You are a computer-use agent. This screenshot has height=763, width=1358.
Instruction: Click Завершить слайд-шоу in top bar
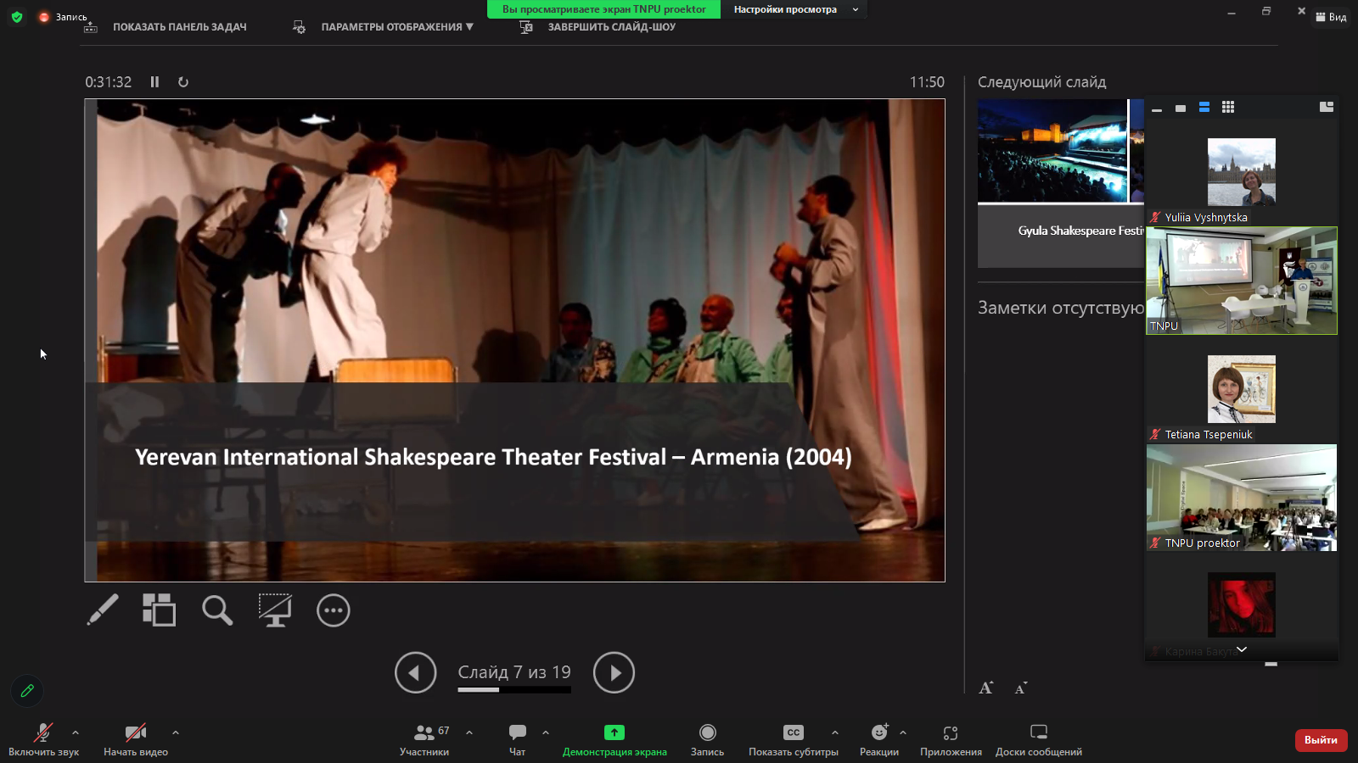610,27
